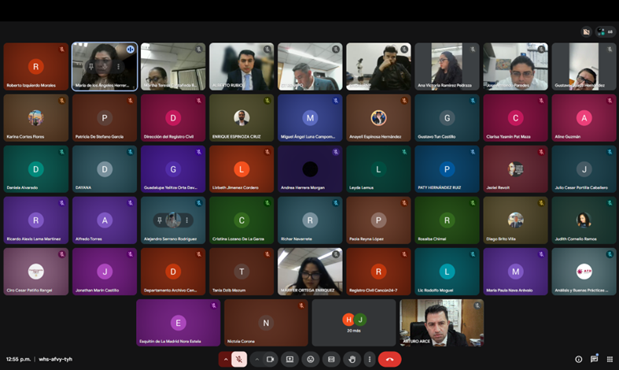Select Guadalupe Yelitza Orta tile
The height and width of the screenshot is (370, 619).
(173, 169)
